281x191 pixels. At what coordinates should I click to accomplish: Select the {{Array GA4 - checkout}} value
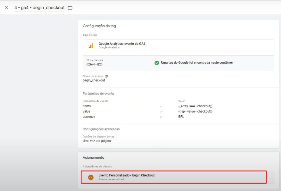pos(195,106)
